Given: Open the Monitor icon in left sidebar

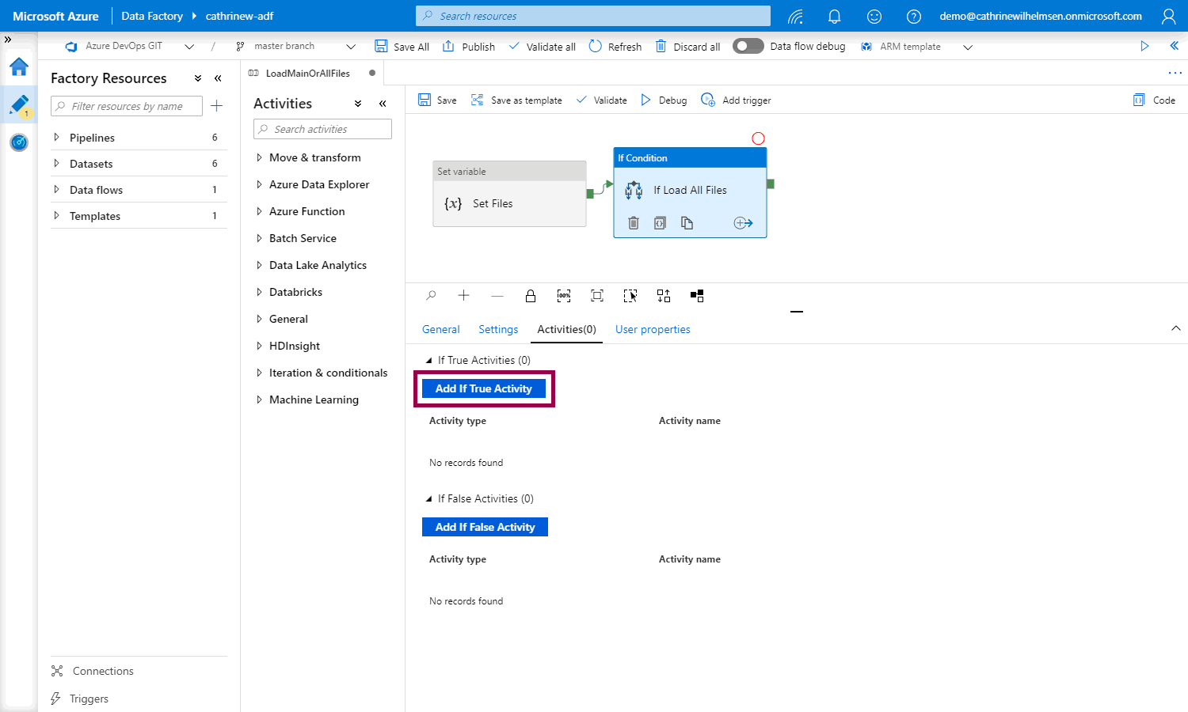Looking at the screenshot, I should [19, 142].
